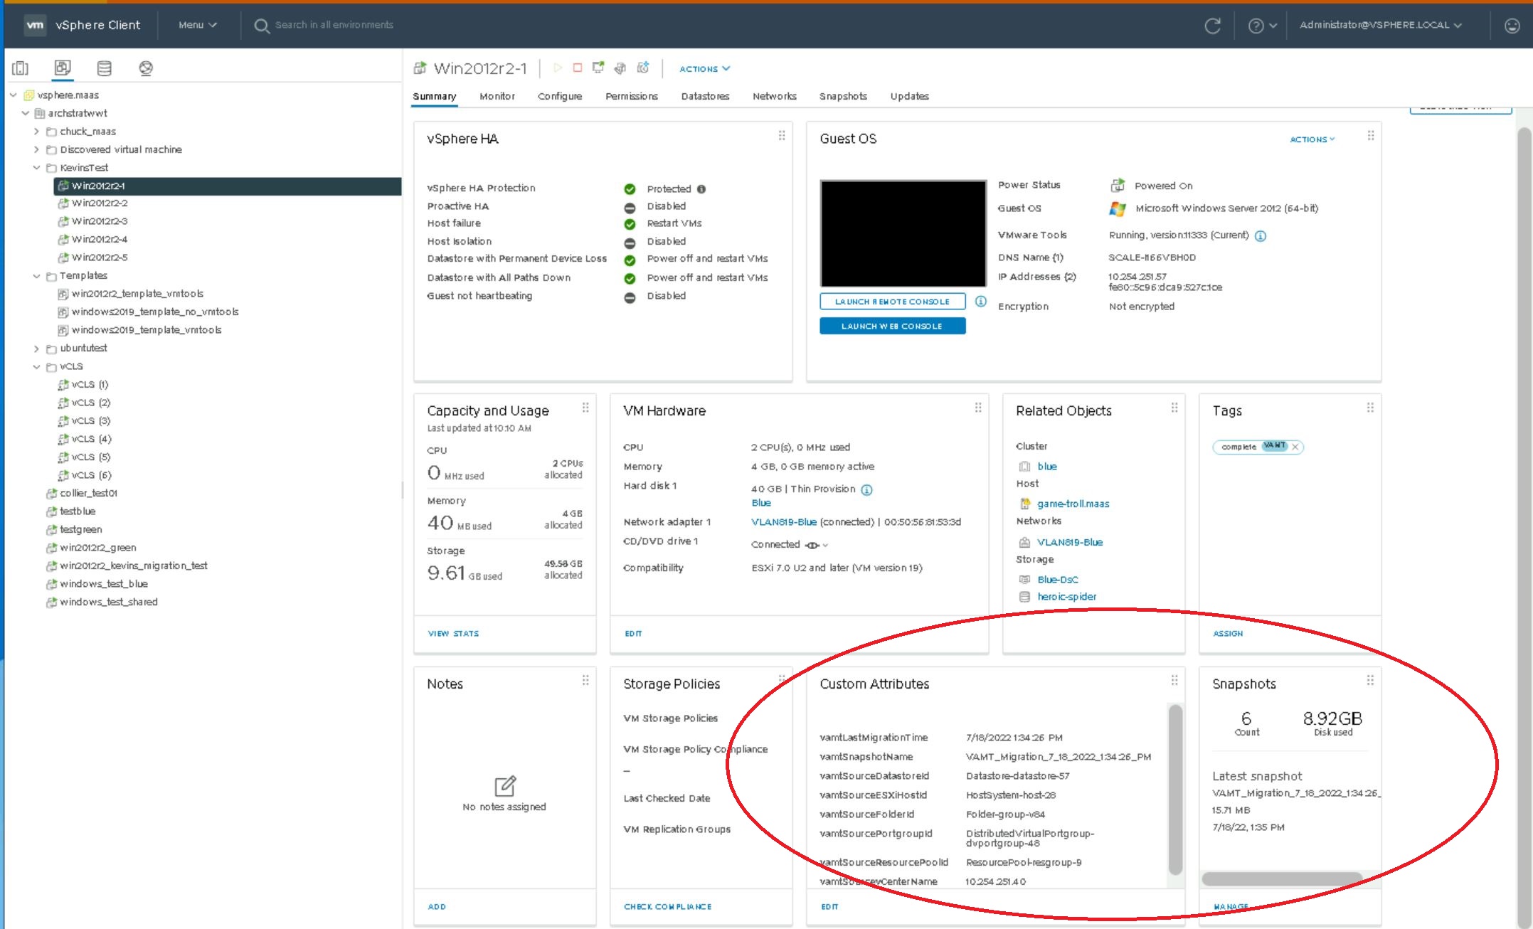Expand the Discovered virtual machine folder
The width and height of the screenshot is (1533, 929).
(36, 149)
